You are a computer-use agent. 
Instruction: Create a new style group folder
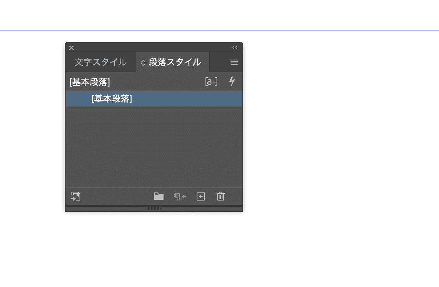pos(158,196)
